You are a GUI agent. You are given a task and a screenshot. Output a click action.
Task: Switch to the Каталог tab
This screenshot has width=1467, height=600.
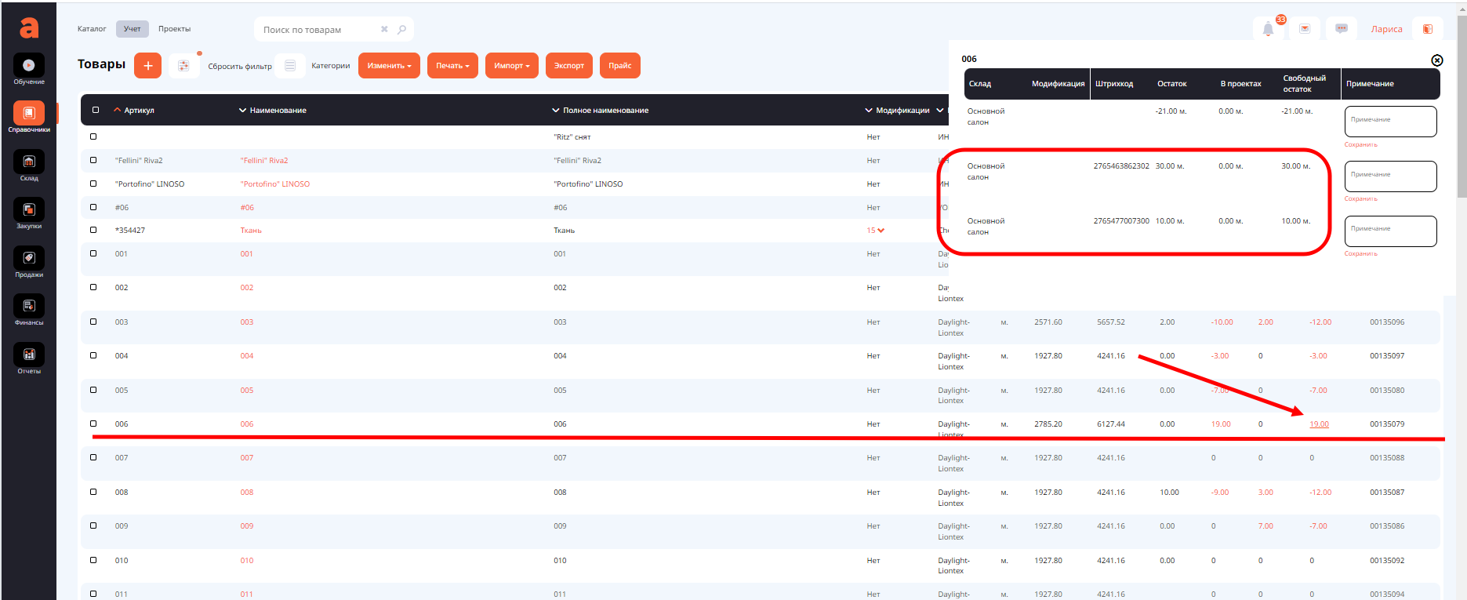92,29
